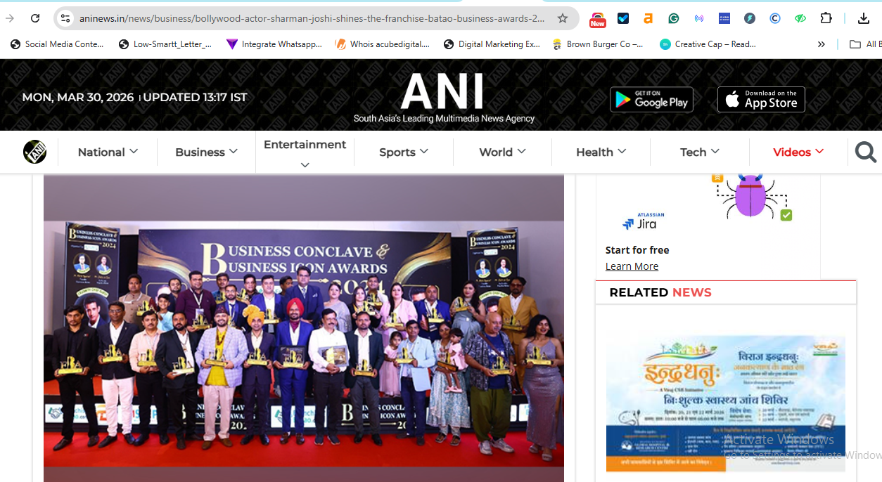Click the ANI logo in navigation bar

34,151
